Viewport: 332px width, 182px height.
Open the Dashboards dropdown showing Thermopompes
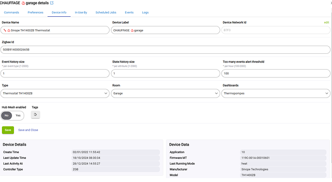tap(276, 93)
